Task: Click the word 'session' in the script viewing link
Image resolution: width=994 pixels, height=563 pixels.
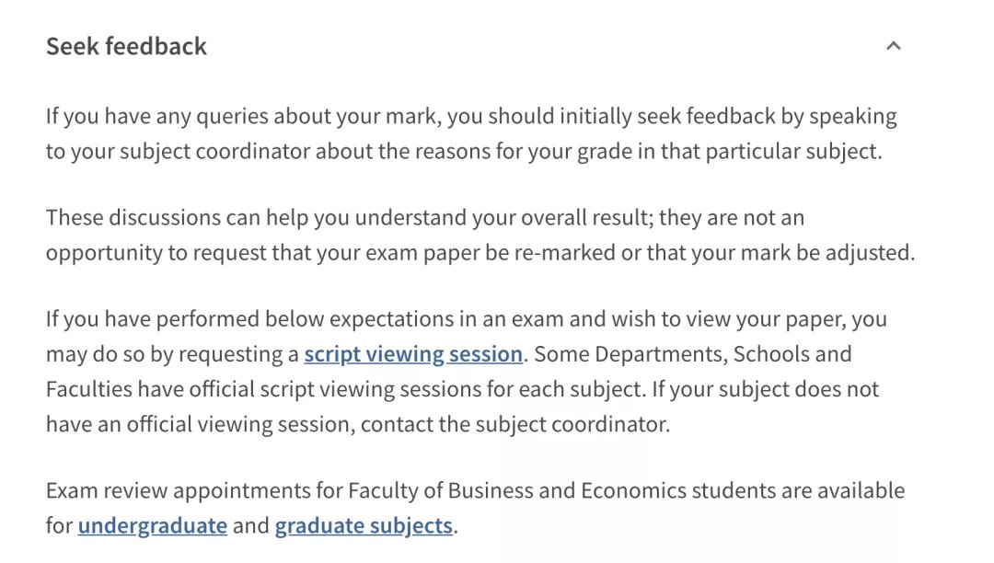Action: (x=486, y=354)
